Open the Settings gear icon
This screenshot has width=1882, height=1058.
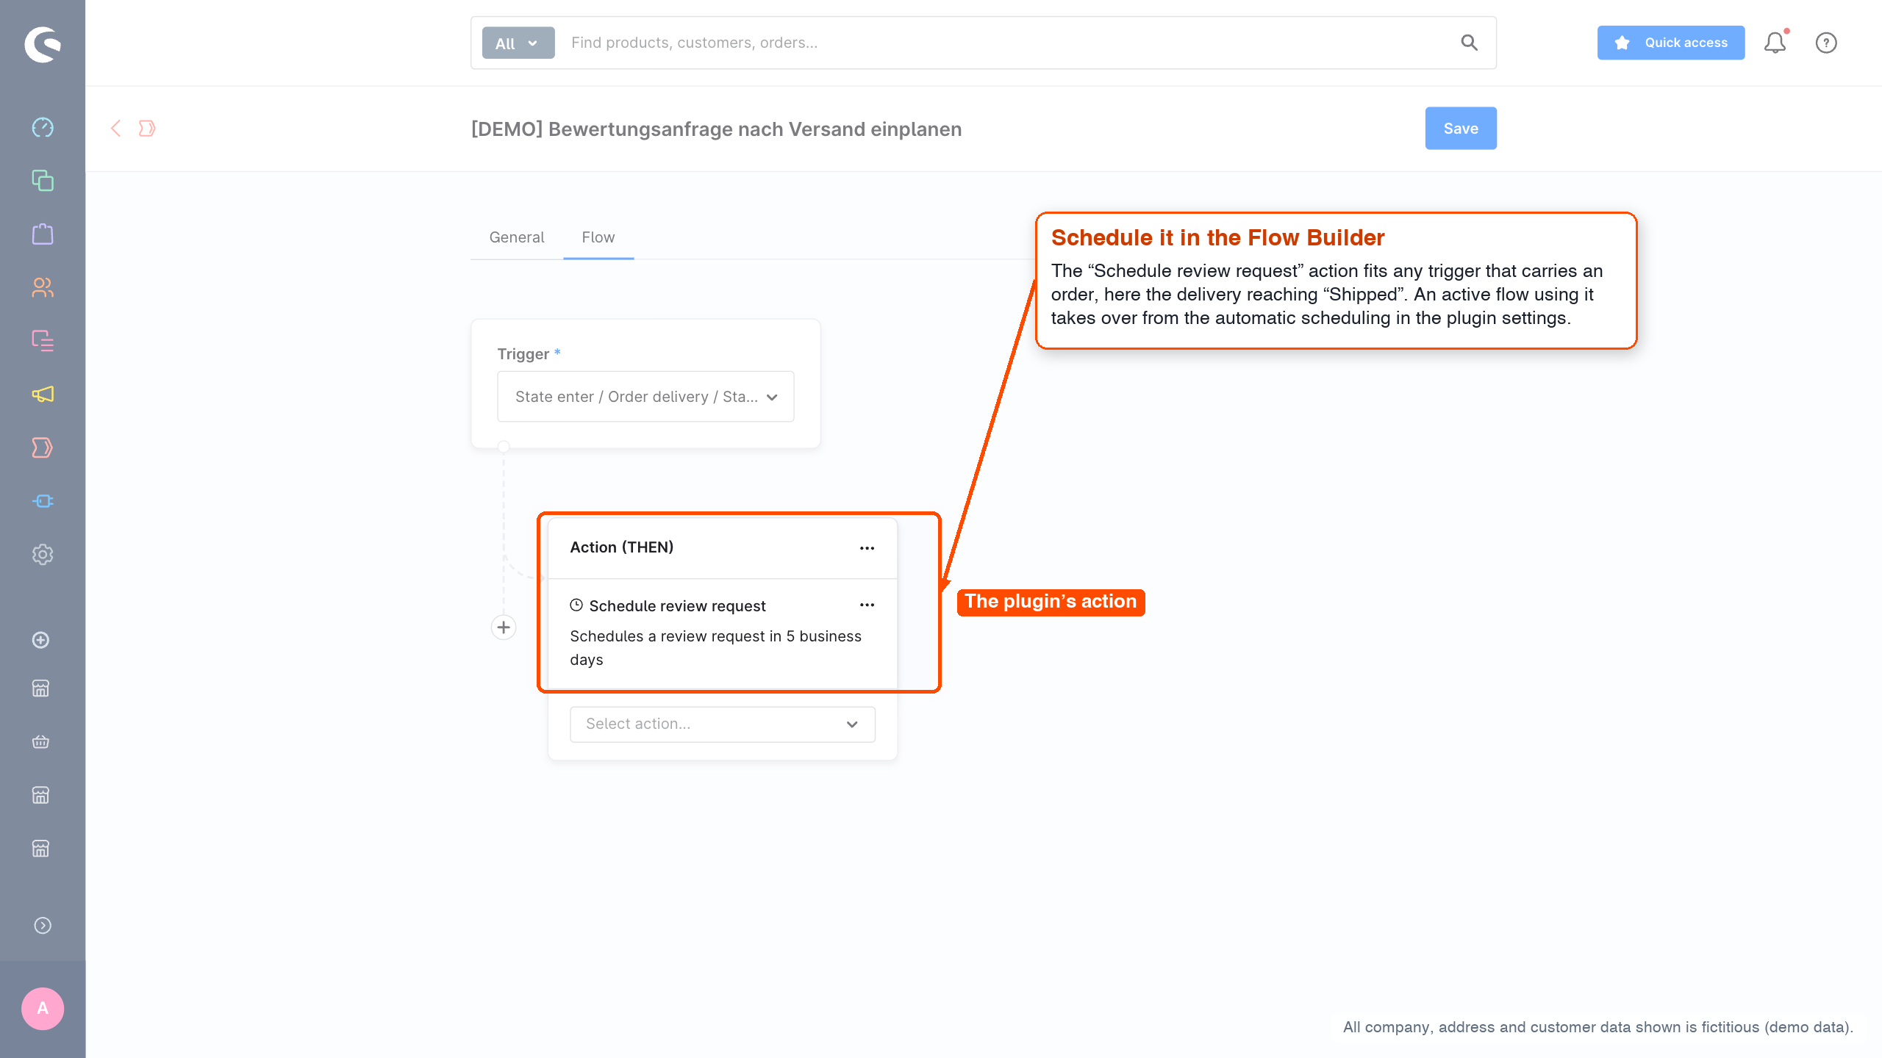[43, 555]
